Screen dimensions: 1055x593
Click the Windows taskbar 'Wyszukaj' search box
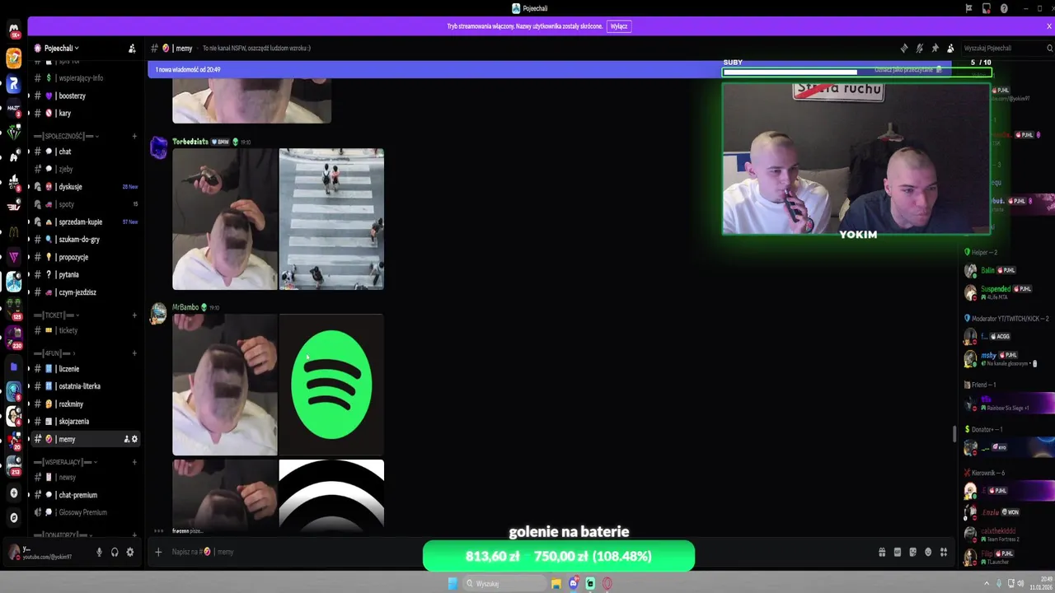tap(505, 583)
